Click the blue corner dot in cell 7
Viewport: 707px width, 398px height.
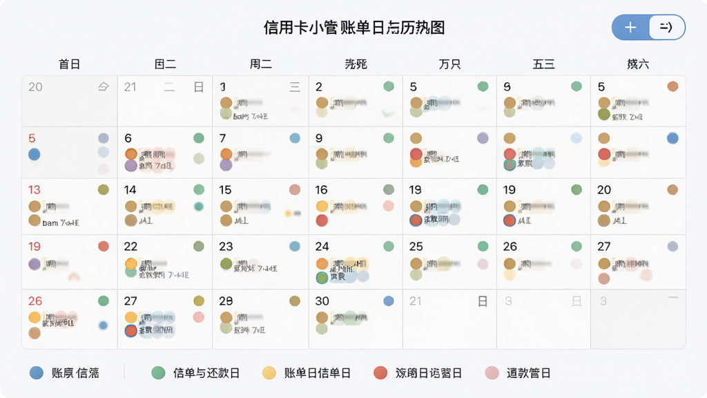click(295, 138)
